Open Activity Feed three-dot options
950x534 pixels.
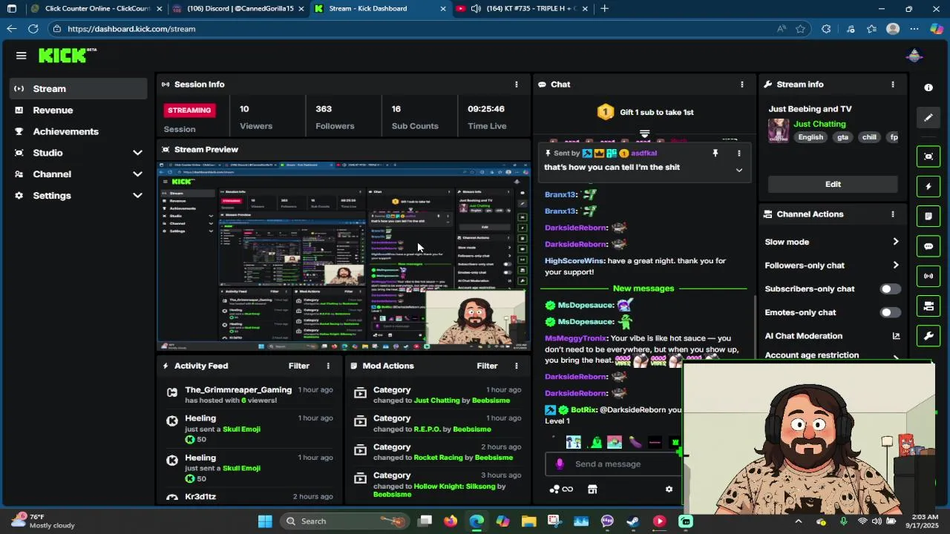pos(328,366)
